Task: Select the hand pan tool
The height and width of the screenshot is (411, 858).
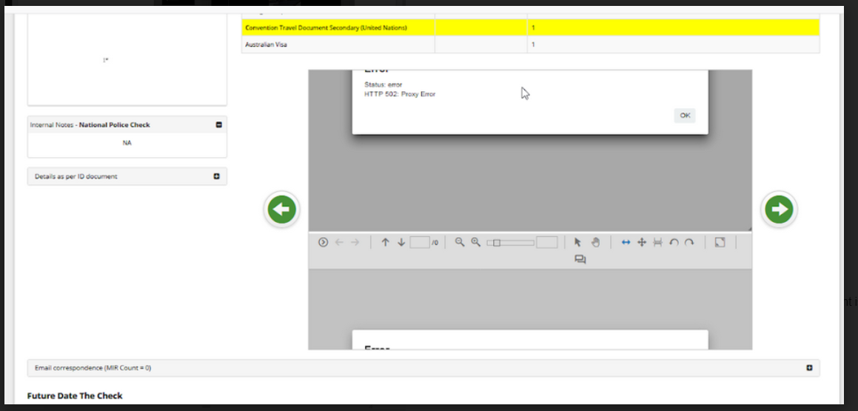Action: pos(595,242)
